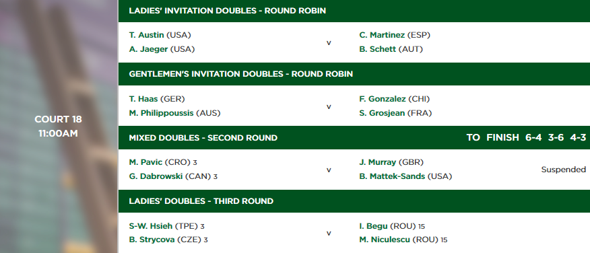
Task: Select Ladies' Invitation Doubles header bar
Action: point(354,11)
